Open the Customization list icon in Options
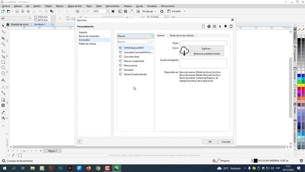The height and width of the screenshot is (172, 305). point(214,26)
